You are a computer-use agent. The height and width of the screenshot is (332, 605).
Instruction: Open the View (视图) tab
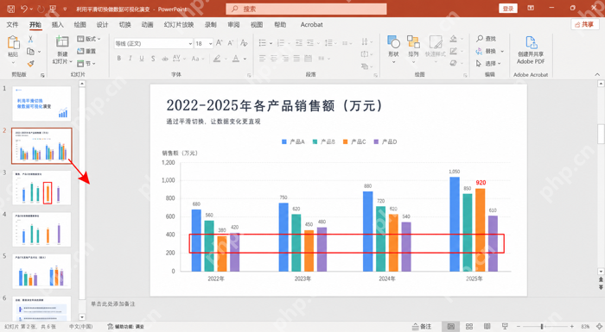coord(257,25)
